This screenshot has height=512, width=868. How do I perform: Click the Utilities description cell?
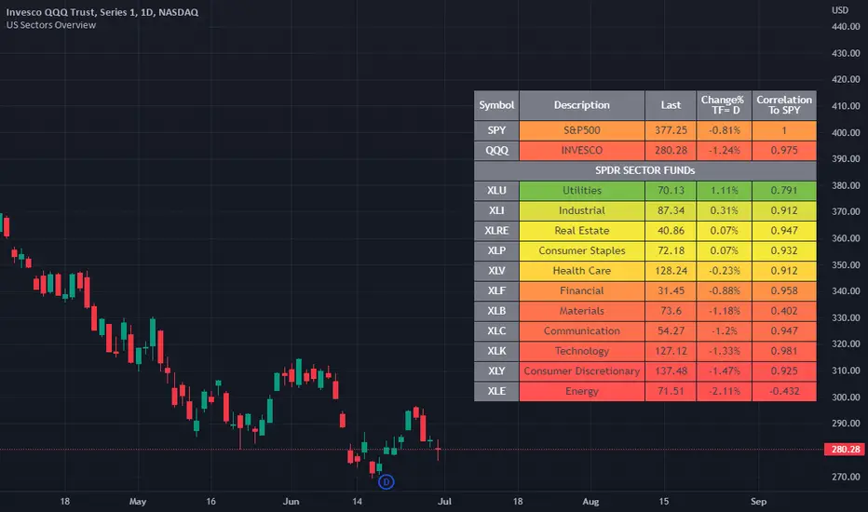tap(582, 191)
